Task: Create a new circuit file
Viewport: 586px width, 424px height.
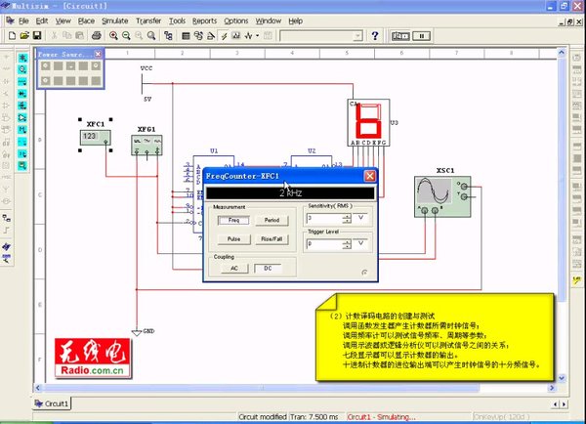Action: pos(12,35)
